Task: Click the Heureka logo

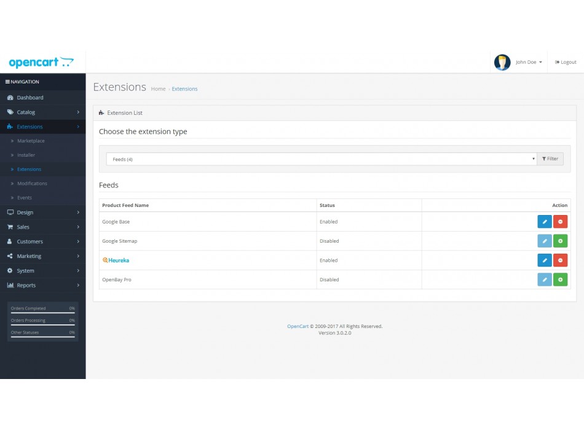Action: [116, 260]
